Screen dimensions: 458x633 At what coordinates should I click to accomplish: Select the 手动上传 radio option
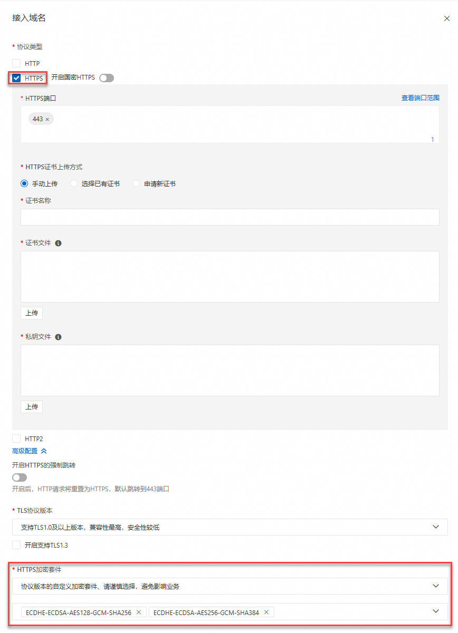[x=24, y=184]
